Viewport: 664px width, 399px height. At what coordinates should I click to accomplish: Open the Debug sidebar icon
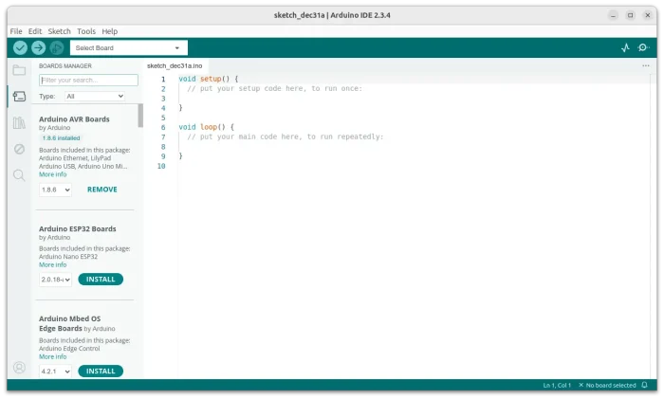click(x=19, y=149)
